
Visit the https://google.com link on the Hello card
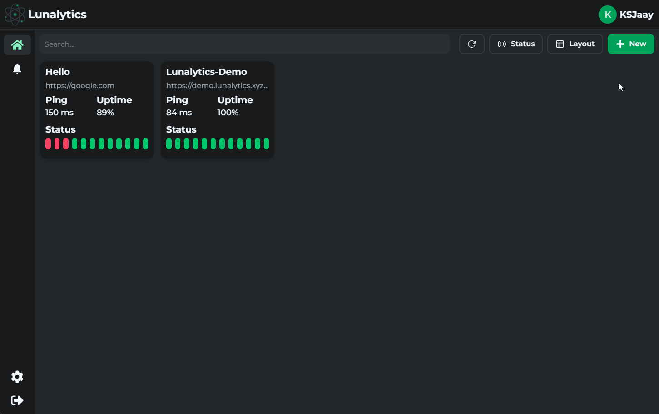80,85
